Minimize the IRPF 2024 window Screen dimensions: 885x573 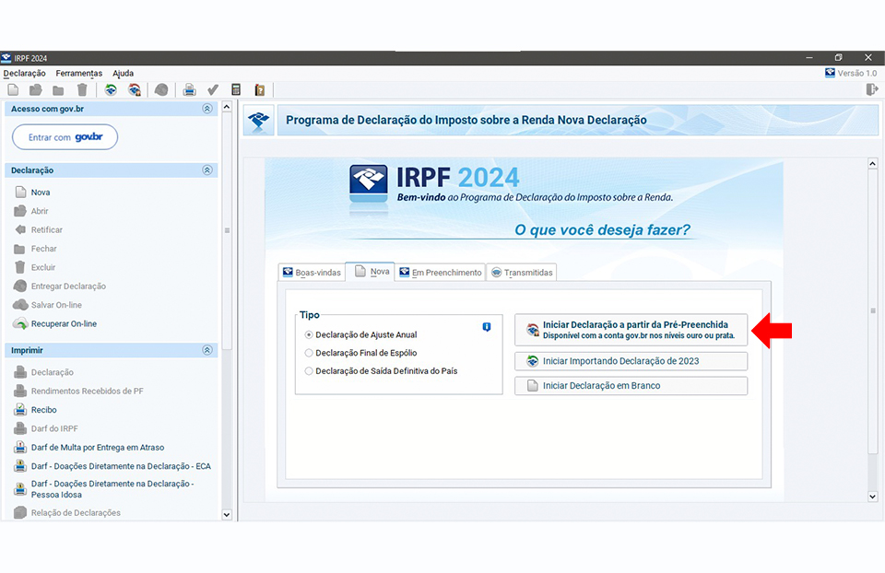click(809, 57)
